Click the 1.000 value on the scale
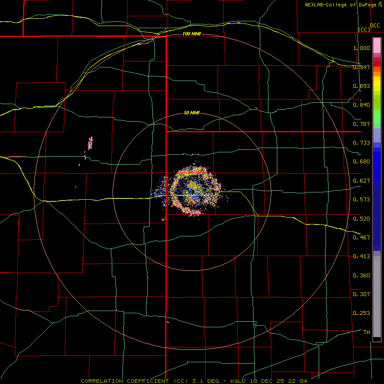Viewport: 384px width, 384px height. (x=361, y=48)
